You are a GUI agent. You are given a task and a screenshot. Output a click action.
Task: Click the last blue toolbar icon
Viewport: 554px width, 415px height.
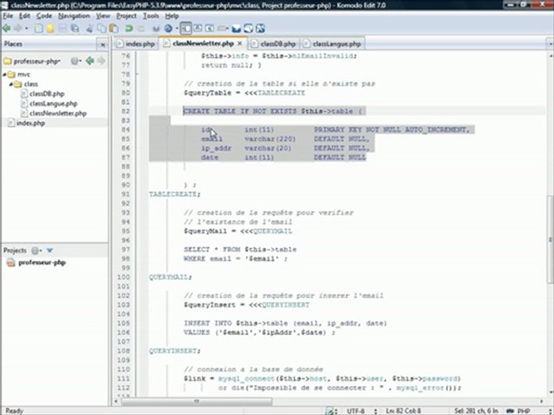coord(260,29)
